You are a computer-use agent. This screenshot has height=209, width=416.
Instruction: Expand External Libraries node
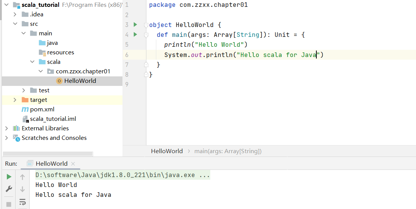click(x=6, y=128)
